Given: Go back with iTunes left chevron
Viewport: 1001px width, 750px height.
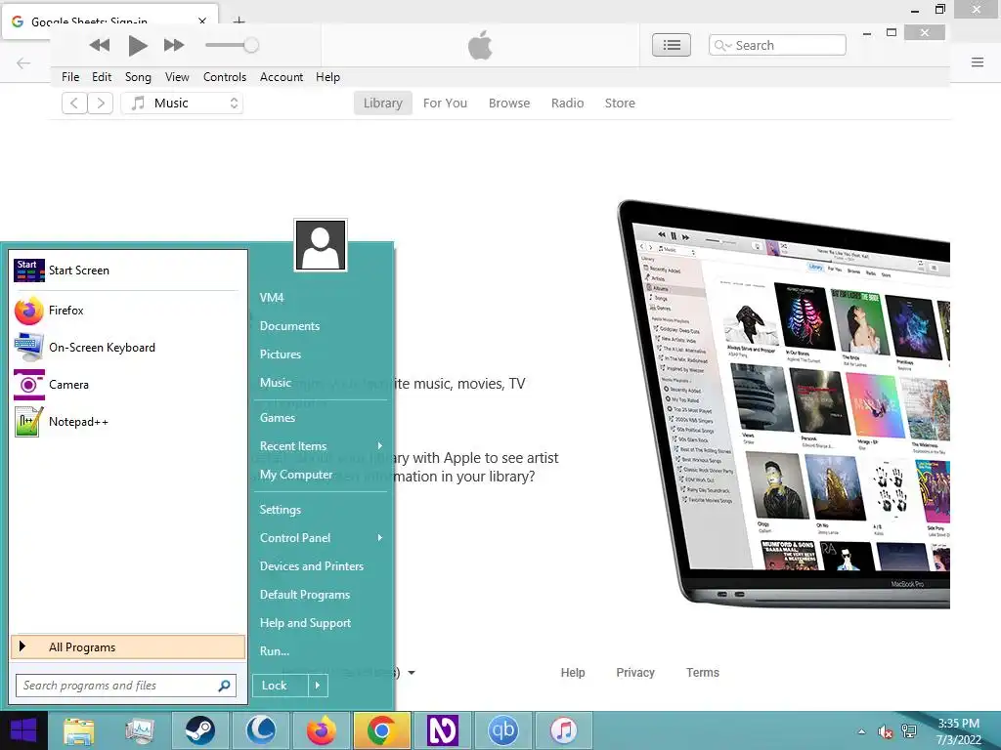Looking at the screenshot, I should (74, 103).
